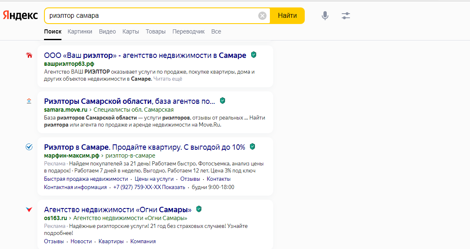470x249 pixels.
Task: Open the вашриэлтор63.рф URL link
Action: pos(69,64)
